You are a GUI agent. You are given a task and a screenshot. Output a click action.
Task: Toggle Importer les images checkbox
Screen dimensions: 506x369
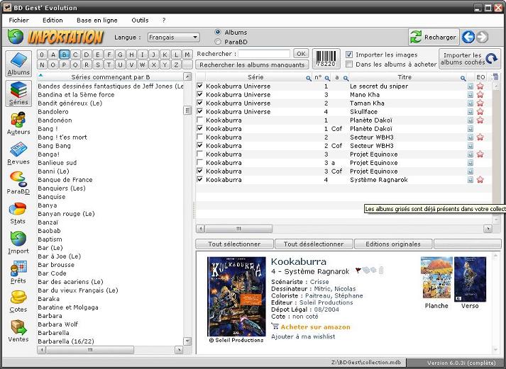click(349, 55)
